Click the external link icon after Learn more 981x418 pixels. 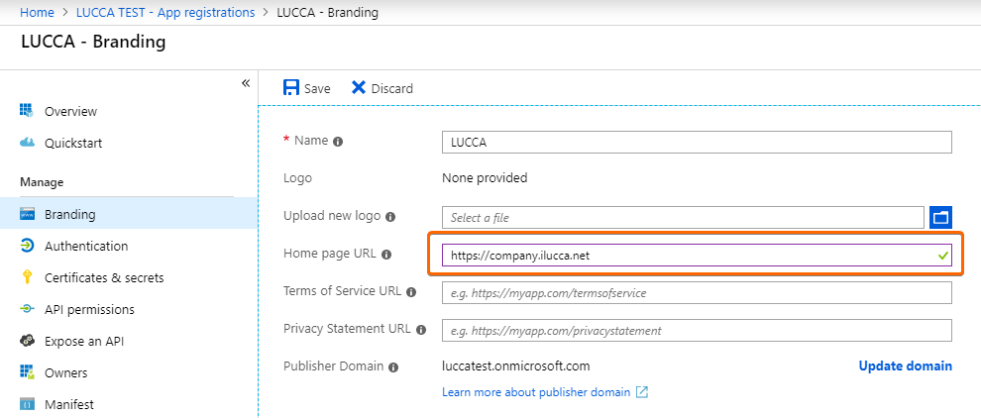(642, 392)
